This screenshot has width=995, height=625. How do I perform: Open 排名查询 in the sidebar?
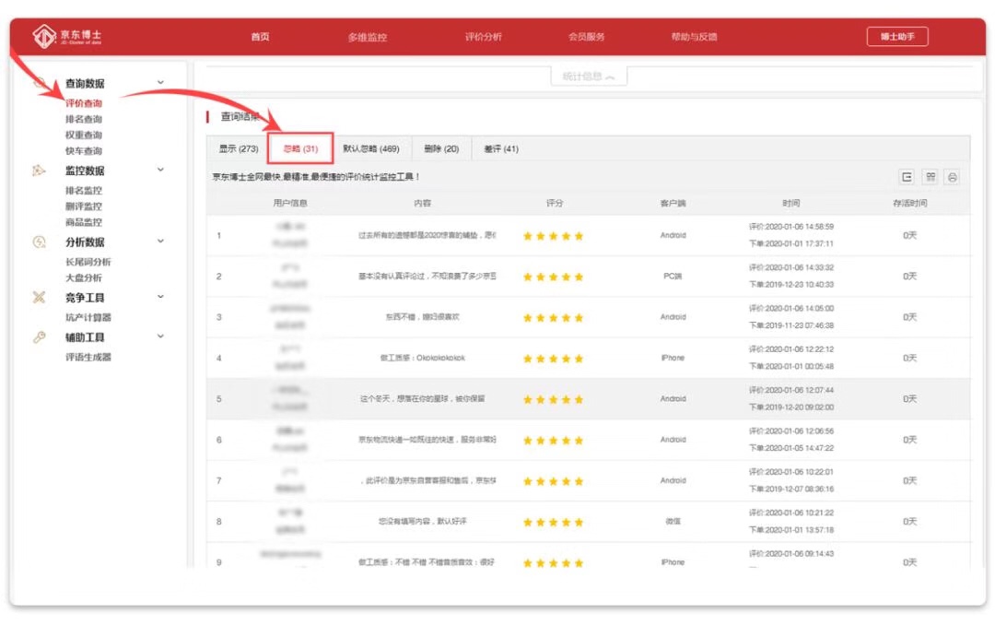coord(84,119)
